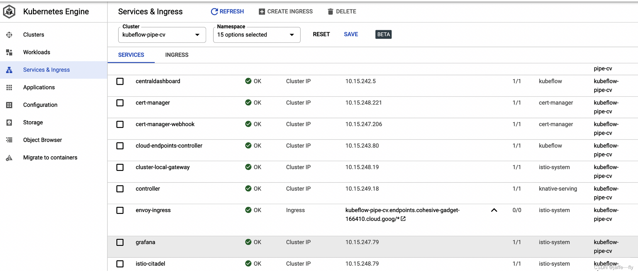Open the Namespace dropdown with 15 options
638x273 pixels.
tap(257, 35)
